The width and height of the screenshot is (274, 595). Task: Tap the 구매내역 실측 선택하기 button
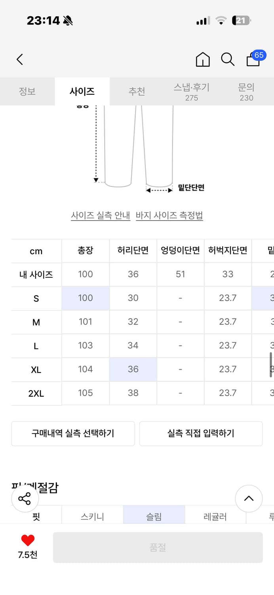pos(73,434)
